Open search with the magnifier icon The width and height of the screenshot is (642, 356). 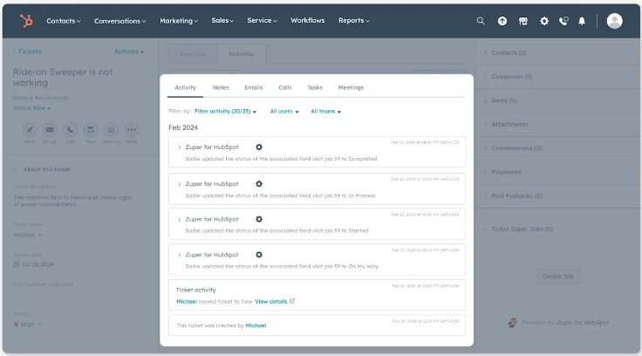point(481,21)
